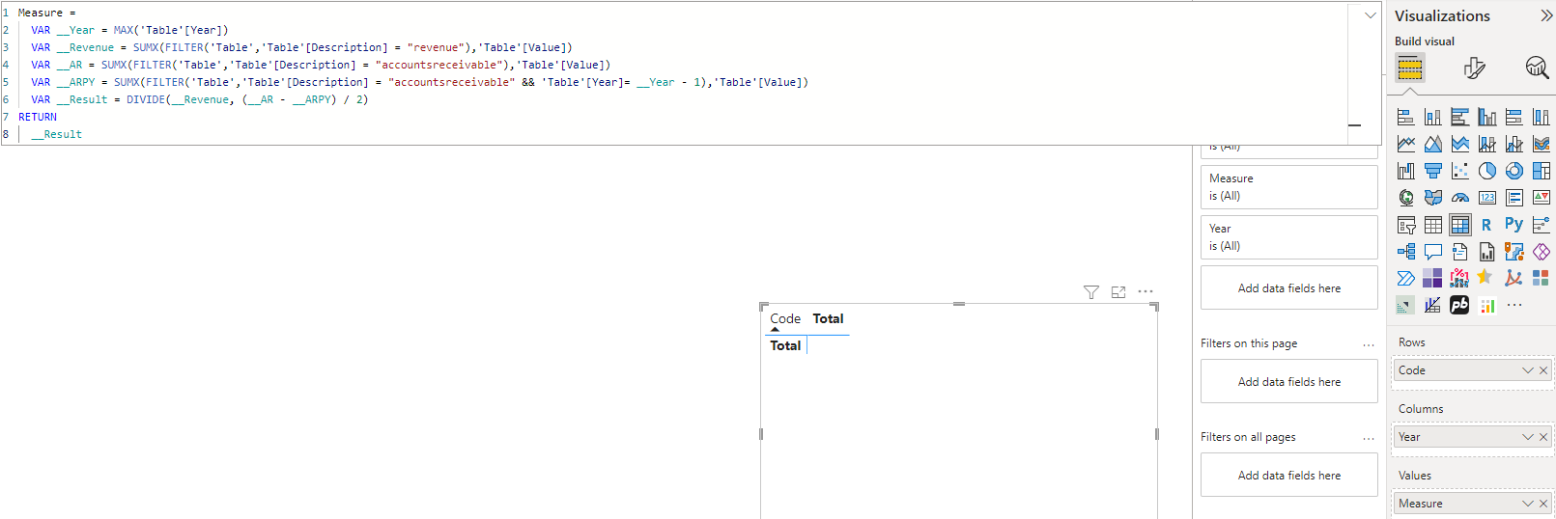
Task: Add a filled map visual
Action: point(1433,198)
